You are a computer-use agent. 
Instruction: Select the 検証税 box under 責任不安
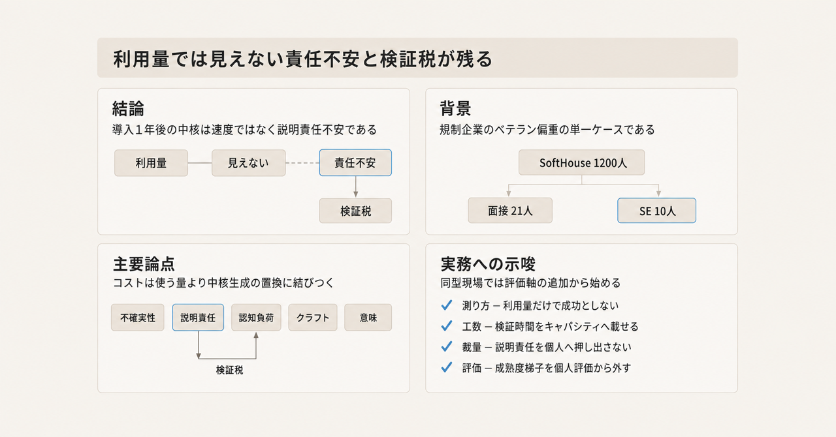tap(355, 211)
